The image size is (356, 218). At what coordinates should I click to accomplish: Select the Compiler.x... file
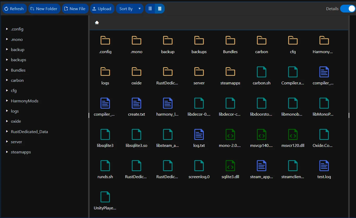click(293, 72)
